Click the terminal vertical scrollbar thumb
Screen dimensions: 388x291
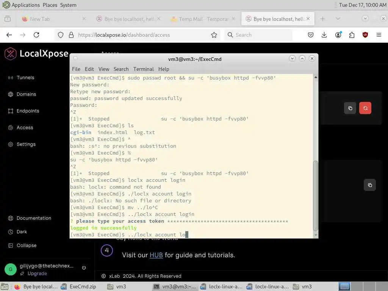pos(316,196)
